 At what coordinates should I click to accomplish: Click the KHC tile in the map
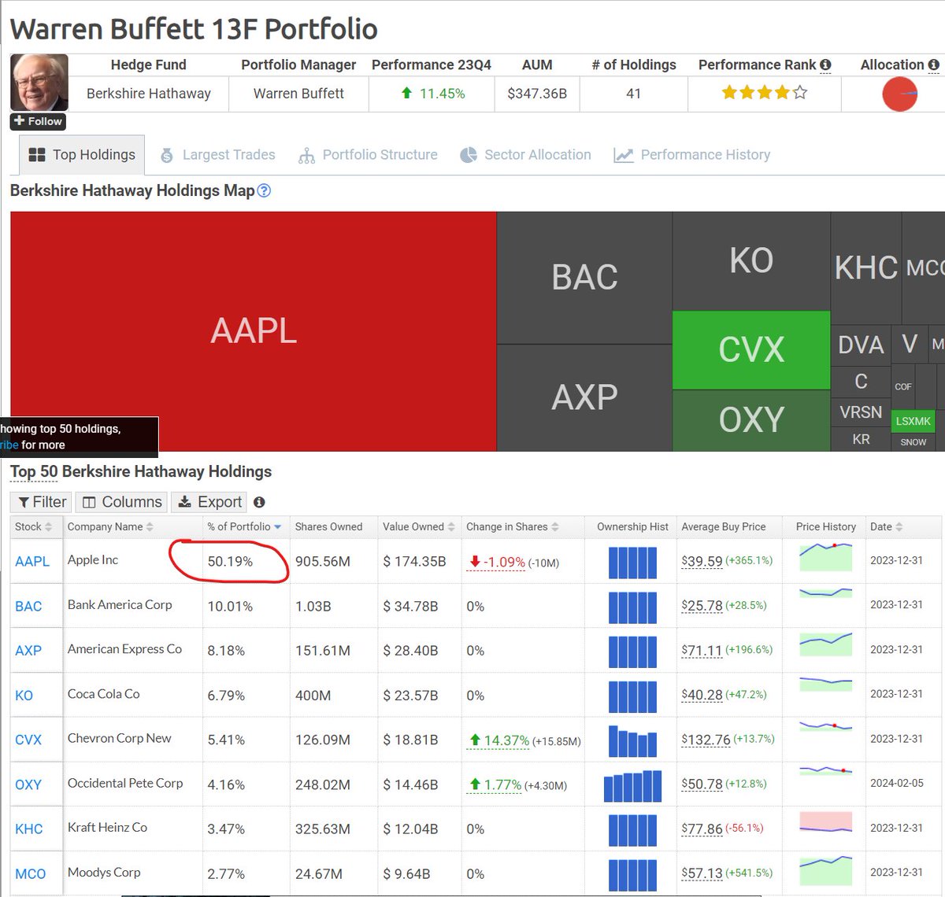tap(865, 268)
